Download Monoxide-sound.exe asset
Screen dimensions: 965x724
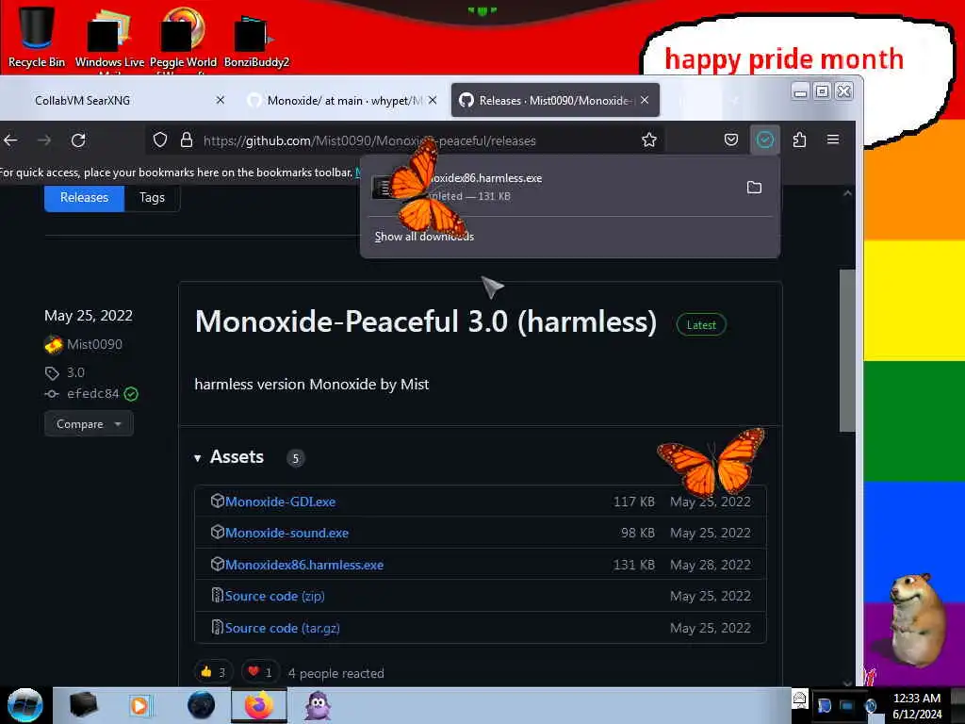(286, 534)
